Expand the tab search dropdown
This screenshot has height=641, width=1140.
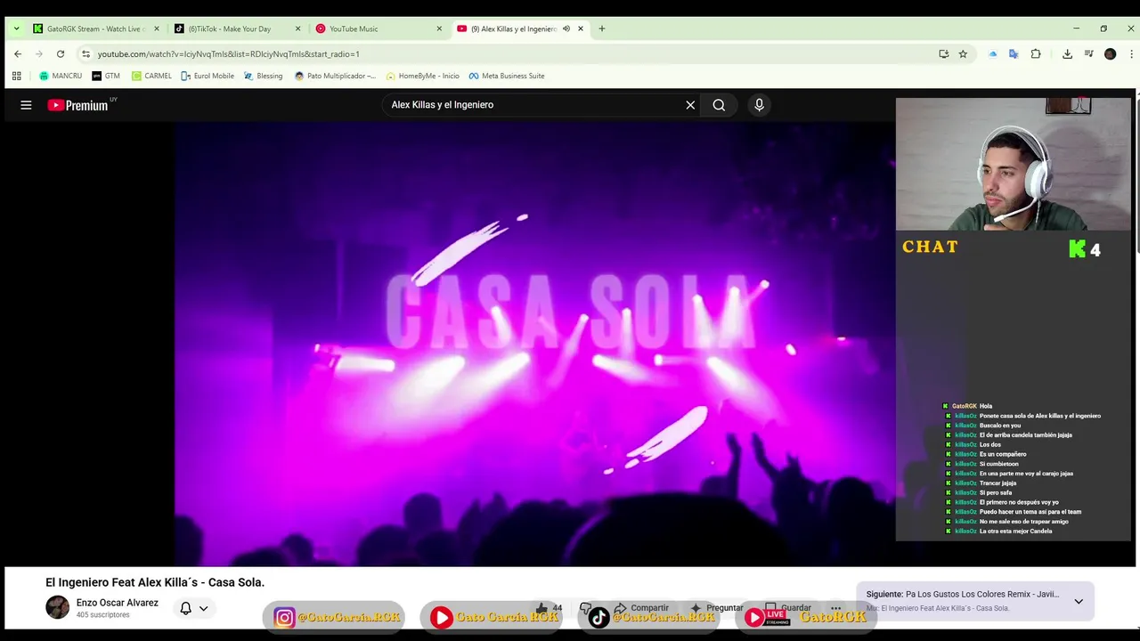pos(16,28)
